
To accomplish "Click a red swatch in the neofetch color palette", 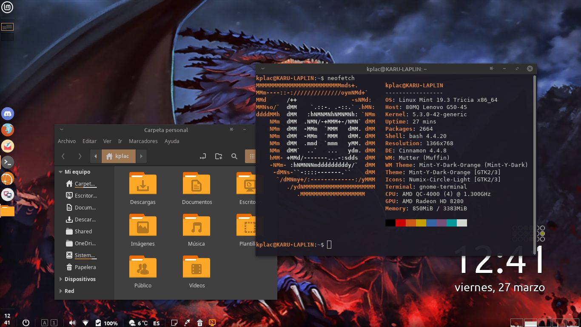I will [x=400, y=222].
